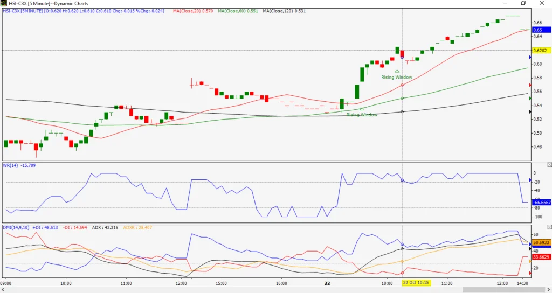Image resolution: width=552 pixels, height=293 pixels.
Task: Click the yellow 0.6202 crosshair price tag
Action: [x=541, y=50]
